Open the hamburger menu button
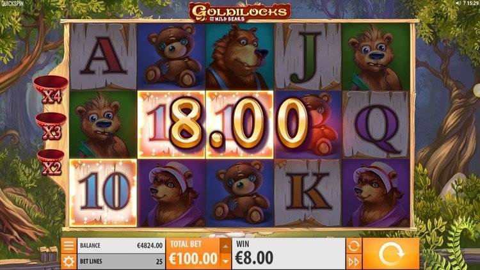Screen dimensions: 480x270 pyautogui.click(x=68, y=246)
